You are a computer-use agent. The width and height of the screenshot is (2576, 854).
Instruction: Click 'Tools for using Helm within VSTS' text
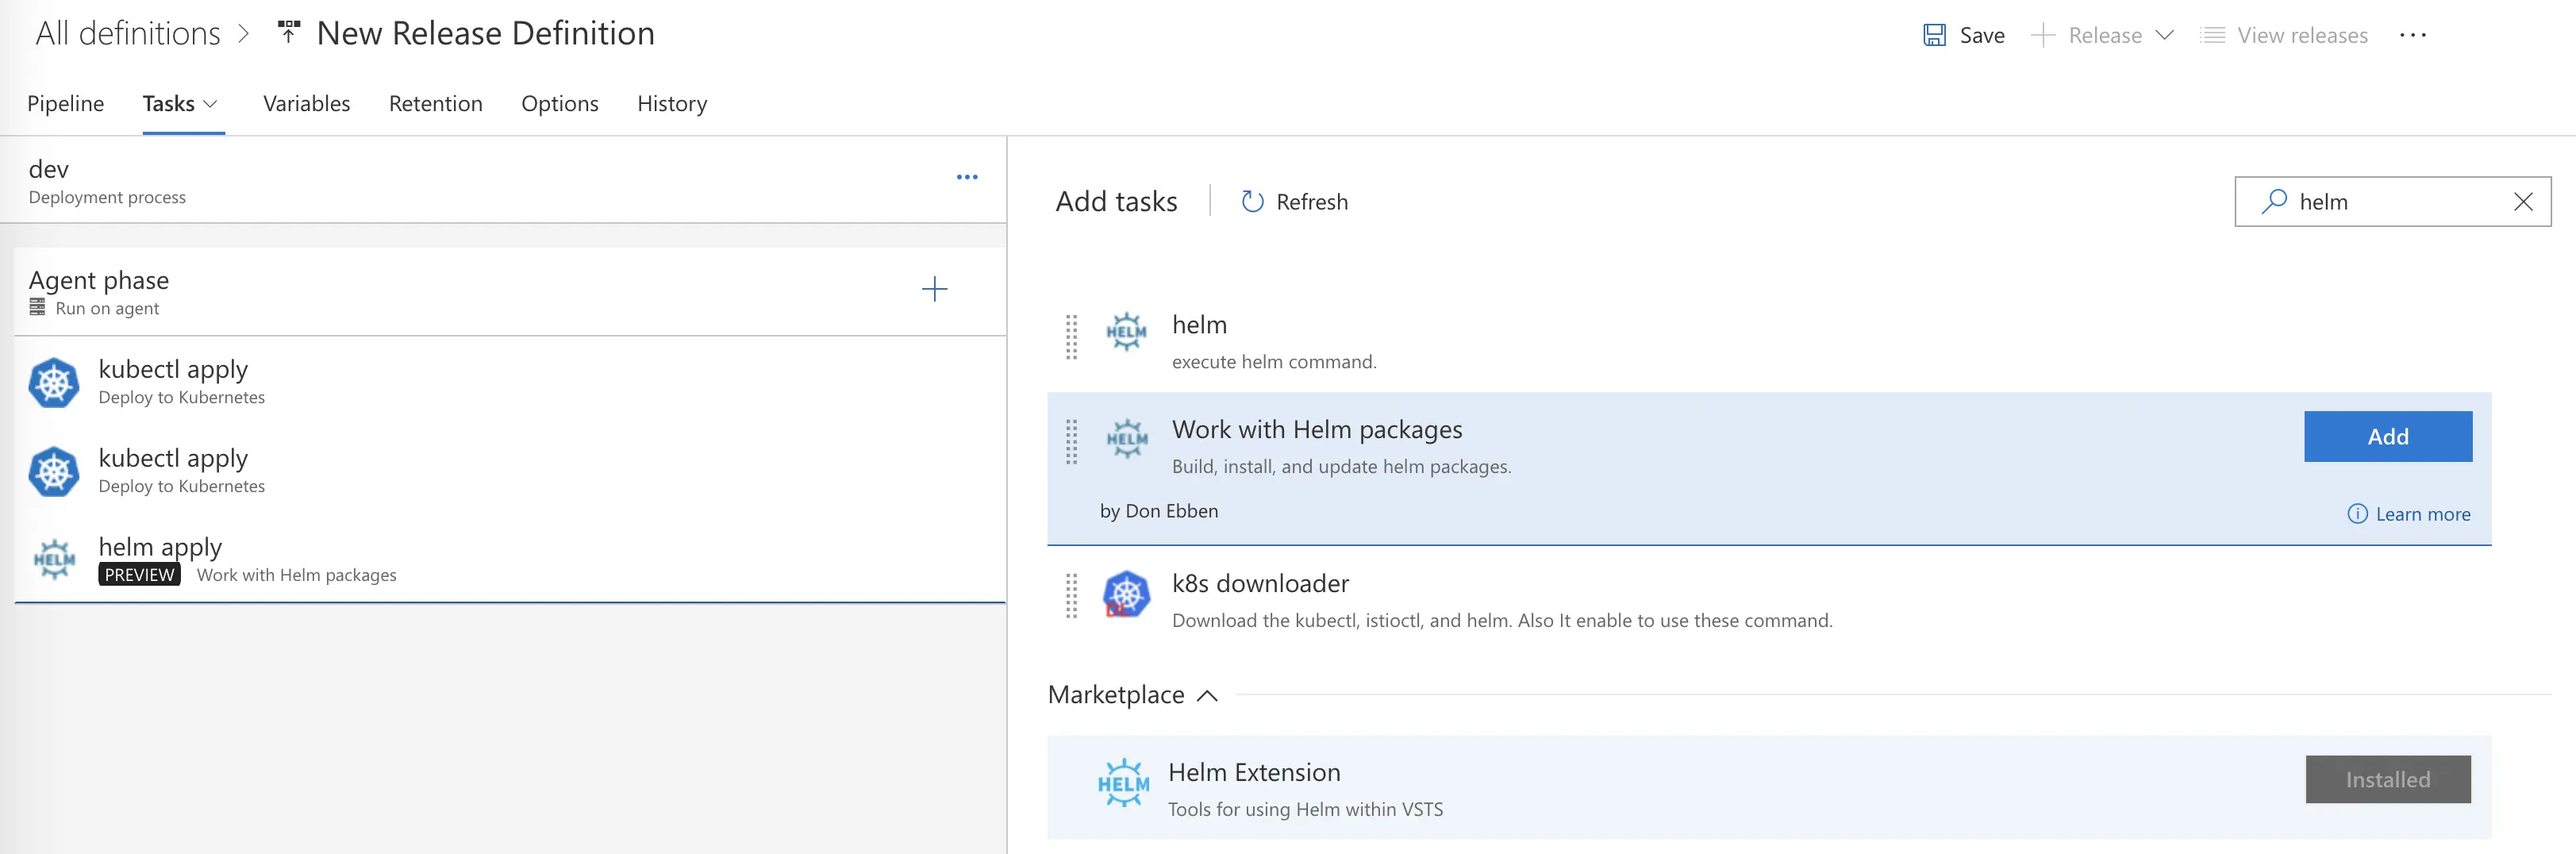click(1305, 810)
